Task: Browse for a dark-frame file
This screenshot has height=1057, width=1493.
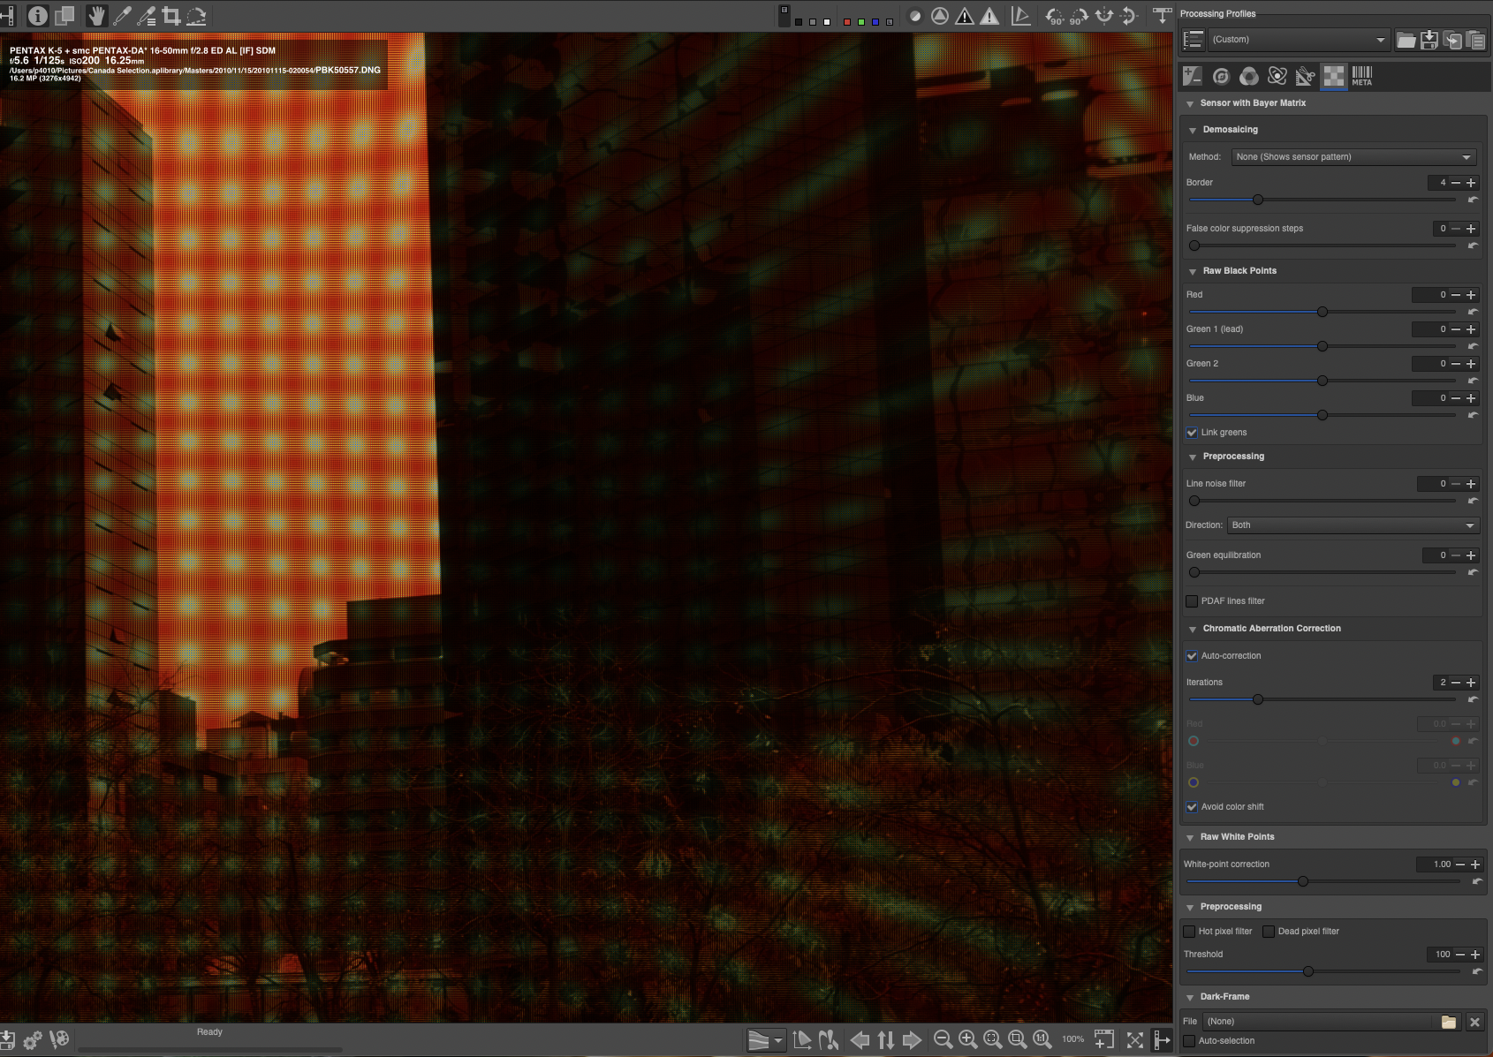Action: point(1449,1022)
